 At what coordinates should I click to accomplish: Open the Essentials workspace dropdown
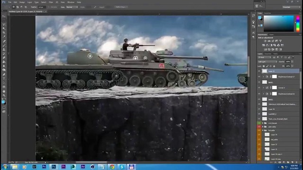point(292,7)
